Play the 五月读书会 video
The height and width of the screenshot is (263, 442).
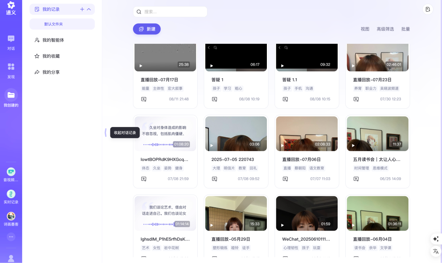click(x=377, y=134)
